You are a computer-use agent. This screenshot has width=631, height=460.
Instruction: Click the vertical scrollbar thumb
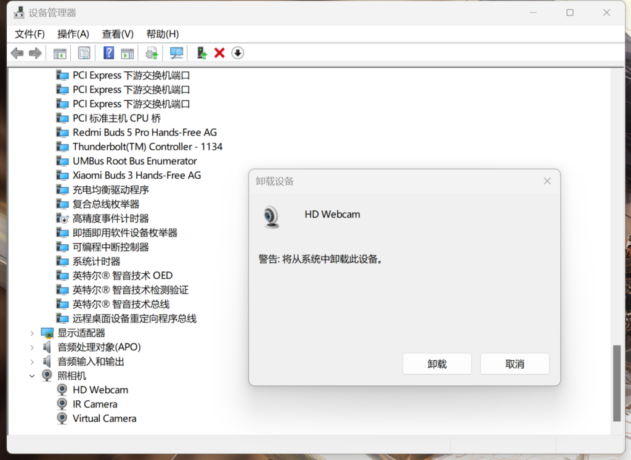[x=616, y=382]
